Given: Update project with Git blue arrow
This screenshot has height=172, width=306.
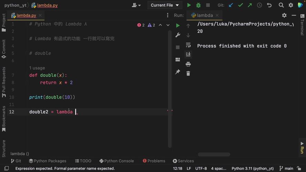Looking at the screenshot, I should 231,5.
